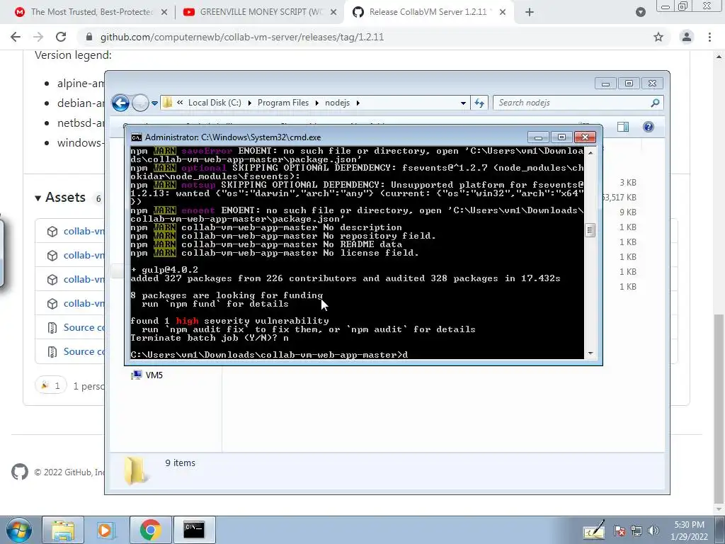Viewport: 725px width, 544px height.
Task: Expand arrow after nodejs breadcrumb
Action: pyautogui.click(x=358, y=103)
